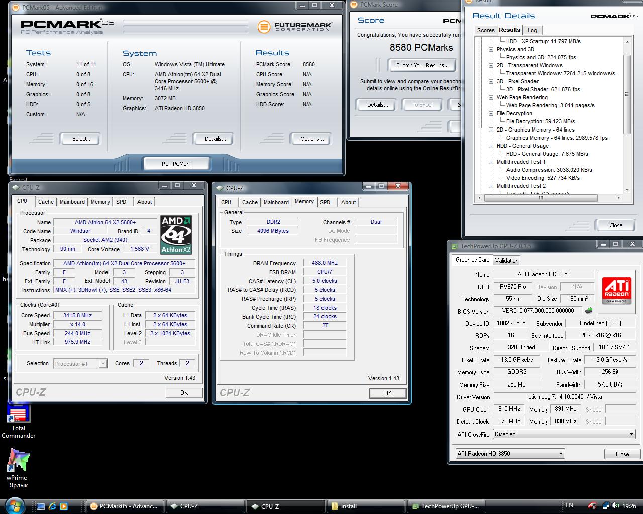Collapse the Web Page Rendering node
This screenshot has height=514, width=643.
coord(491,98)
